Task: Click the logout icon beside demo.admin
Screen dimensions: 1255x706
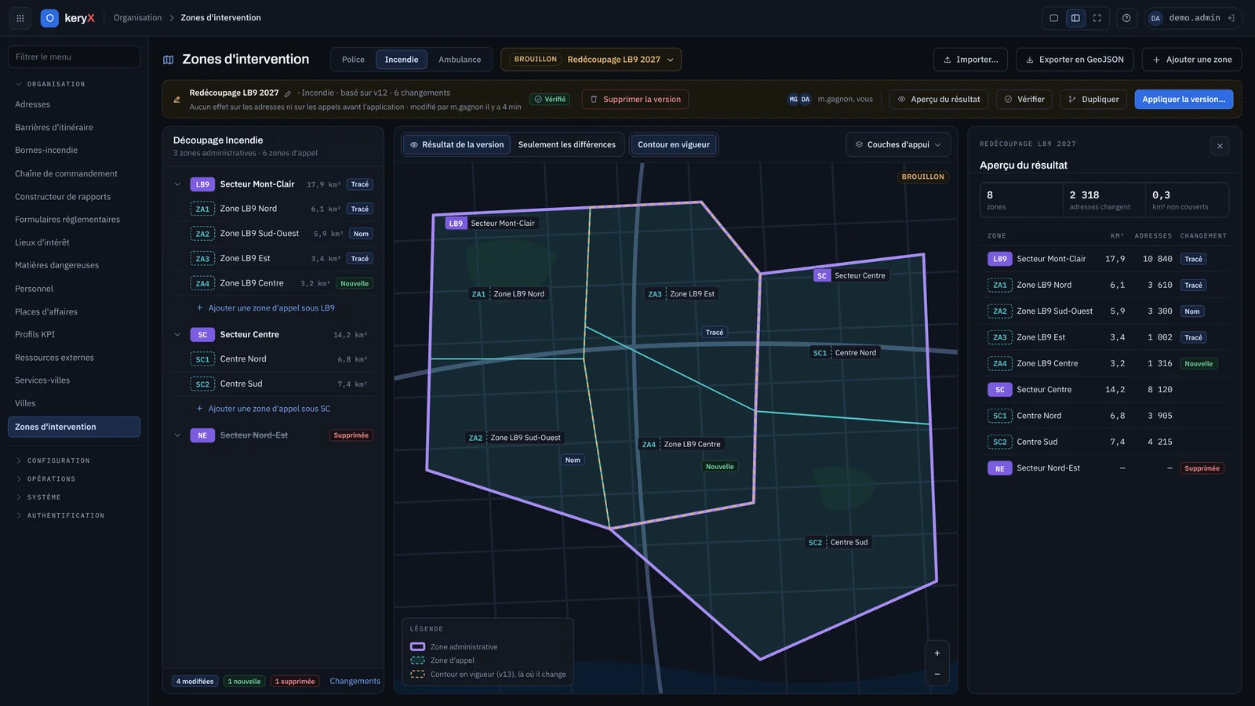Action: click(x=1231, y=18)
